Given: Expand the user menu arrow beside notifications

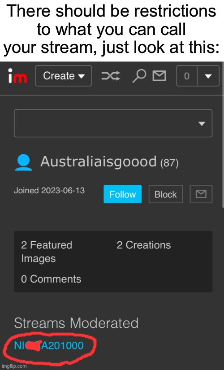Looking at the screenshot, I should (x=208, y=76).
